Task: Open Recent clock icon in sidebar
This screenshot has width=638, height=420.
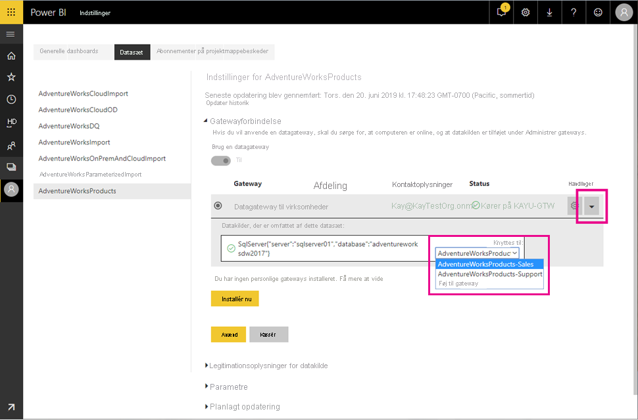Action: tap(11, 100)
